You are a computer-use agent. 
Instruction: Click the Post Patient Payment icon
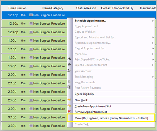[69, 87]
